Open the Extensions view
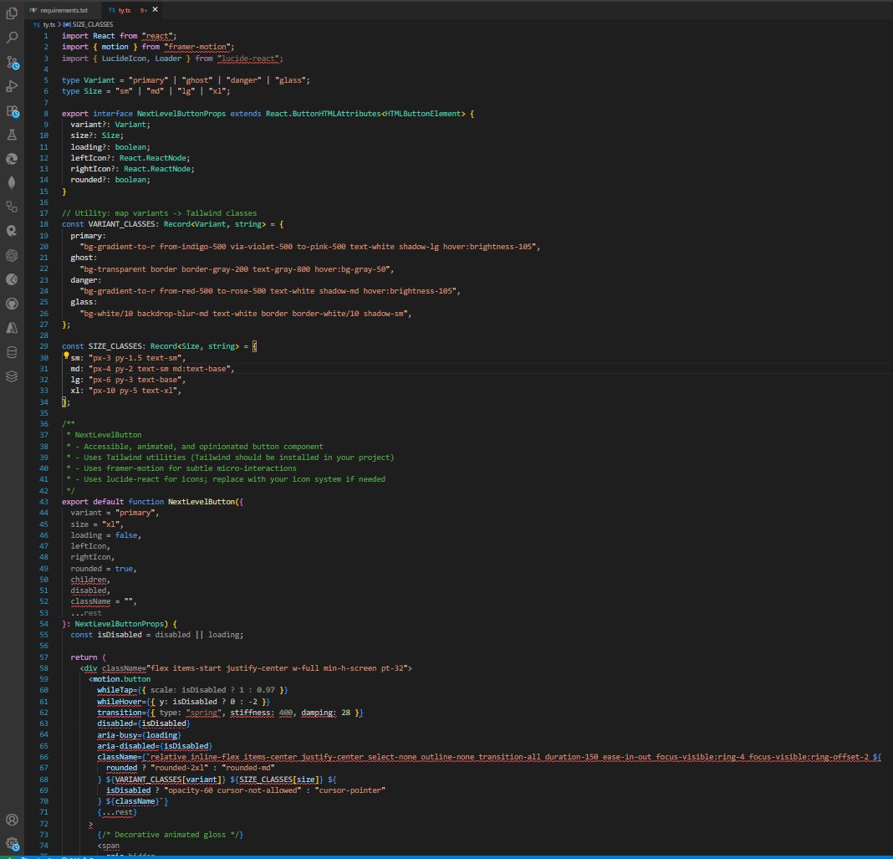Image resolution: width=893 pixels, height=859 pixels. tap(12, 111)
